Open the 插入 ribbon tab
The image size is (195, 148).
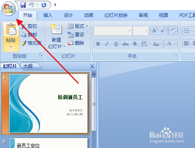(x=48, y=15)
